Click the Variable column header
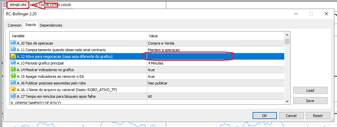Viewport: 337px width, 127px height. point(78,36)
